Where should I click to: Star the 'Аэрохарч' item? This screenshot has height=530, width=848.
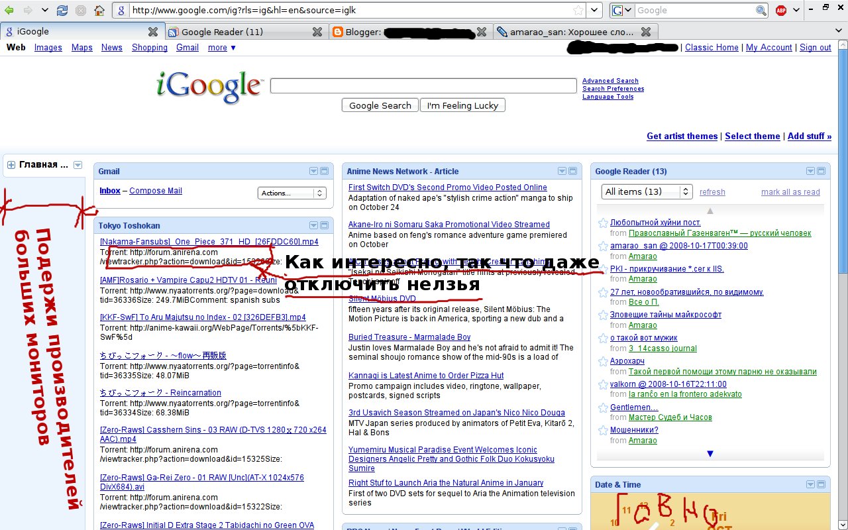pos(603,361)
